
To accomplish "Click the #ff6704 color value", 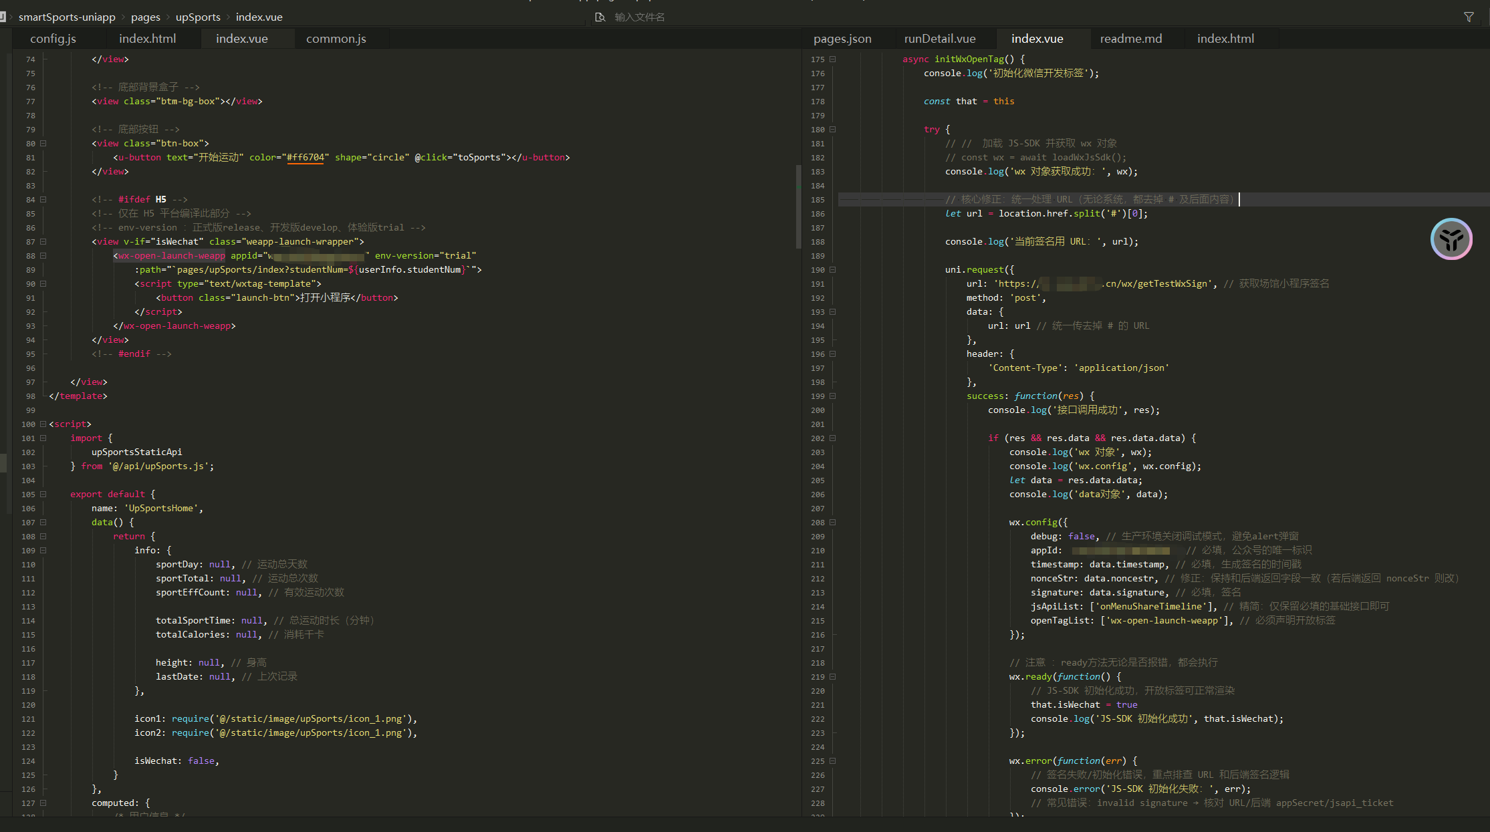I will (305, 158).
